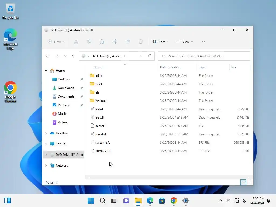Open the clock and date flyout
Viewport: 276px width, 207px height.
[257, 201]
